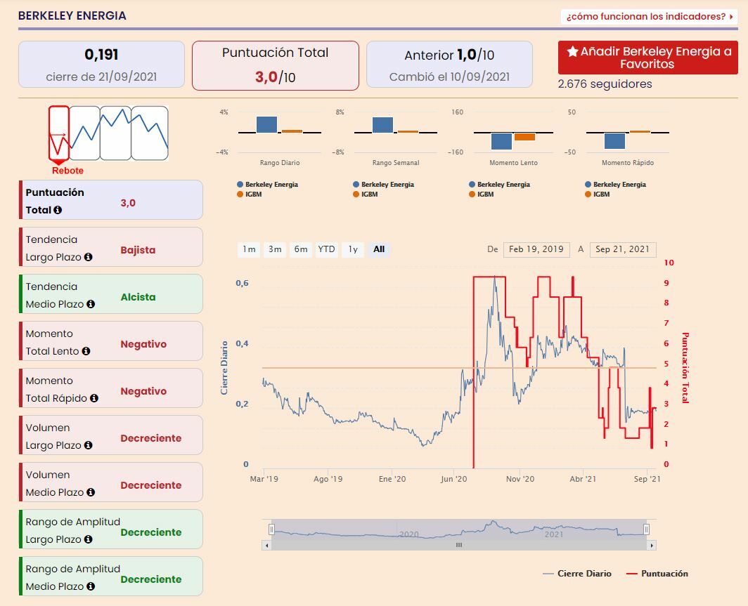Click the BERKELEY ENERGIA heading
Viewport: 748px width, 606px height.
(x=72, y=15)
